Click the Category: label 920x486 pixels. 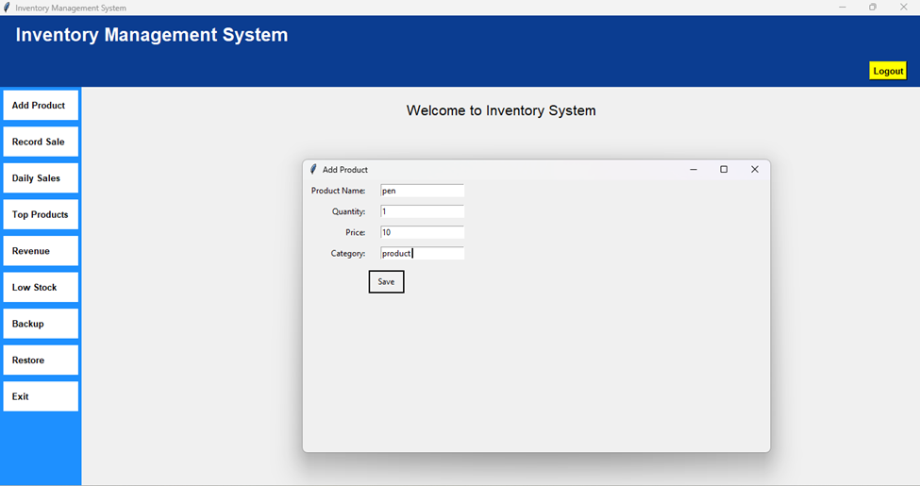348,254
